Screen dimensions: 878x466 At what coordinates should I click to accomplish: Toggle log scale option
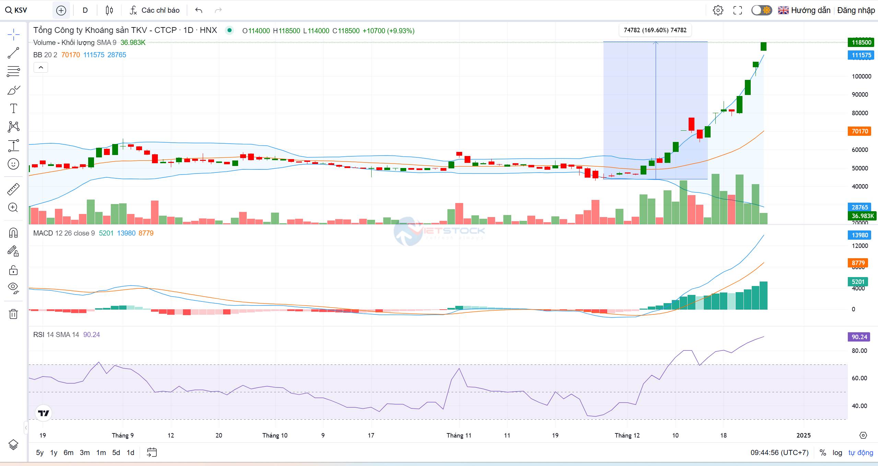(x=837, y=453)
